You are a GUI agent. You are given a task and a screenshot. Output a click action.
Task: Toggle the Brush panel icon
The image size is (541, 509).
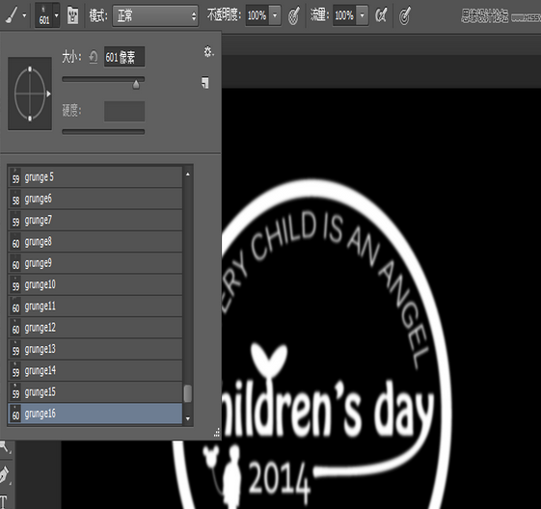pos(72,15)
